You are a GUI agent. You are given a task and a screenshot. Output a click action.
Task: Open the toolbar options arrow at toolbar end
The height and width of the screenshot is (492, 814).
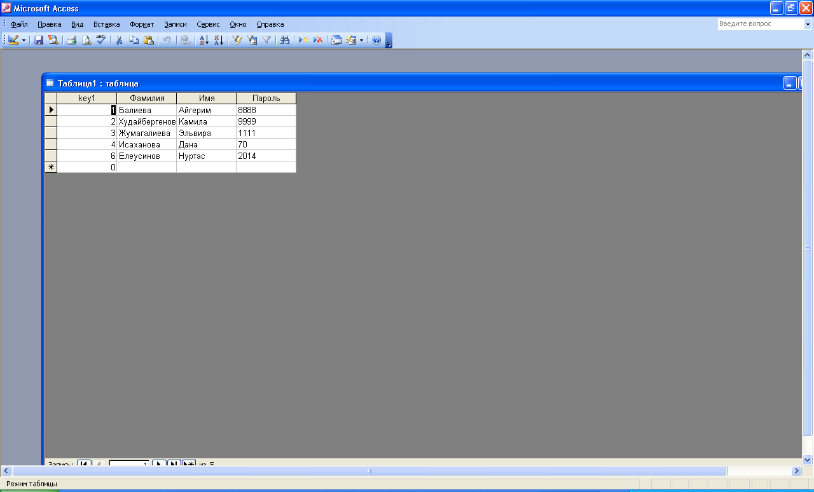[x=389, y=41]
